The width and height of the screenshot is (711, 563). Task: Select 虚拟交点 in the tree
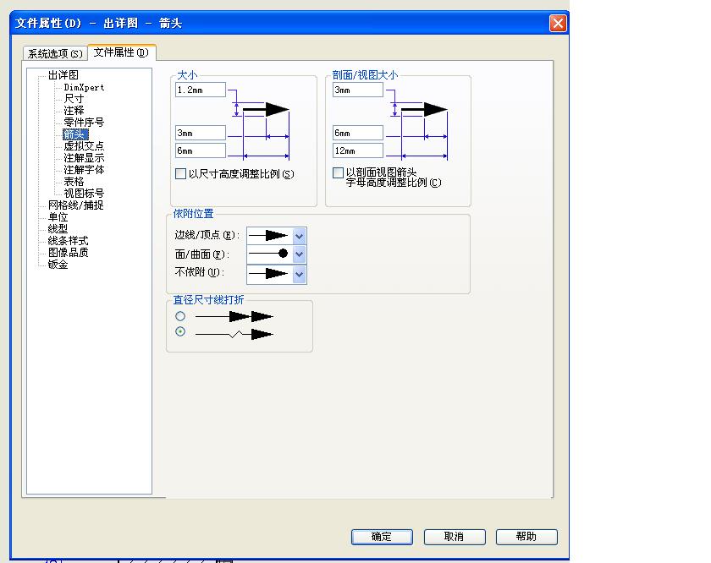pyautogui.click(x=84, y=146)
